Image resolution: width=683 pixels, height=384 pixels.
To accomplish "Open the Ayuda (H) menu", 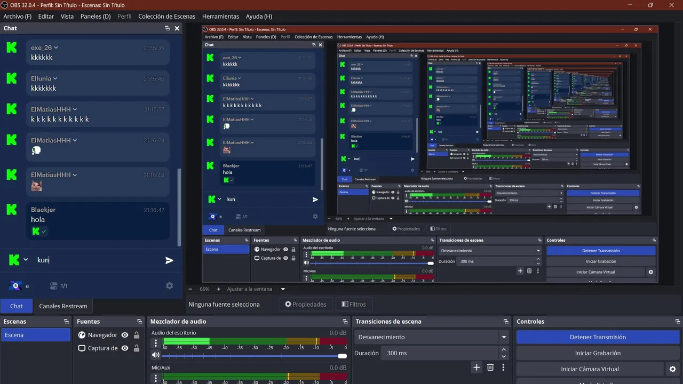I will (x=259, y=16).
